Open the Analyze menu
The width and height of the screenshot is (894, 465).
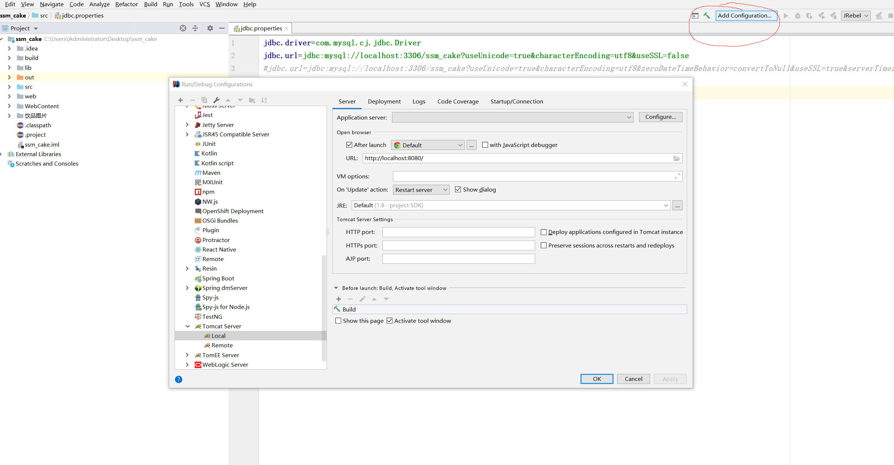point(99,4)
